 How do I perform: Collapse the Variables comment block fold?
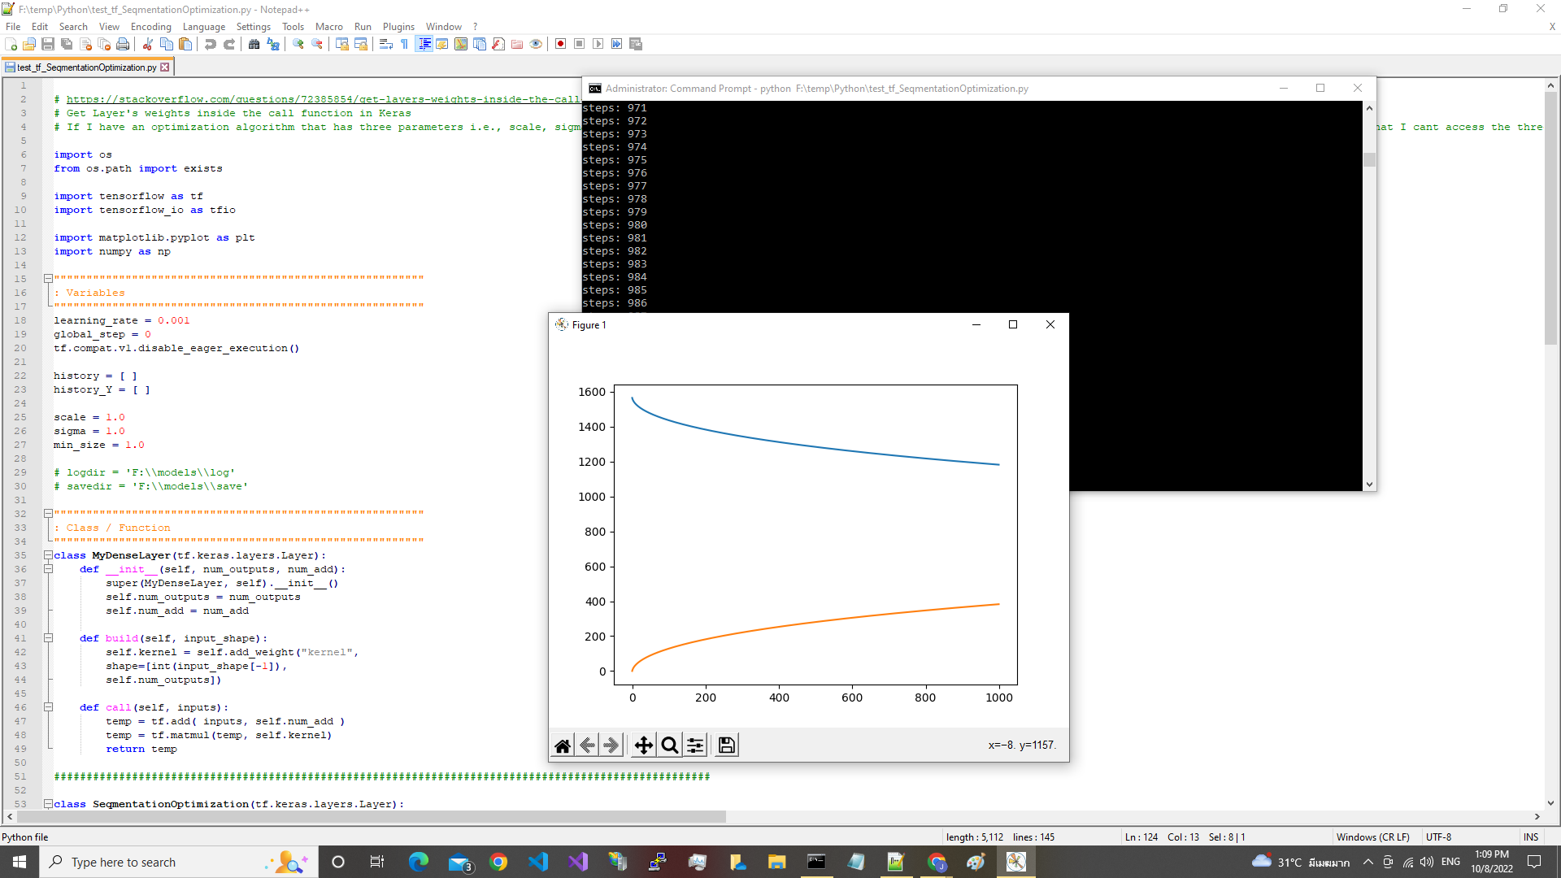tap(48, 279)
